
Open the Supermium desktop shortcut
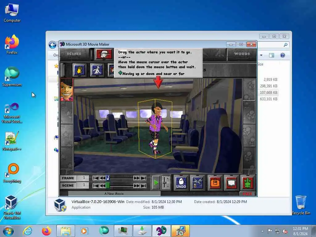[x=12, y=77]
